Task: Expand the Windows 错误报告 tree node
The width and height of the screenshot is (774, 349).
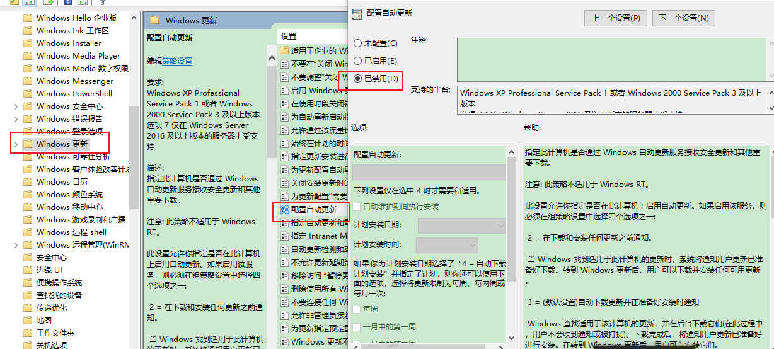Action: (x=16, y=119)
